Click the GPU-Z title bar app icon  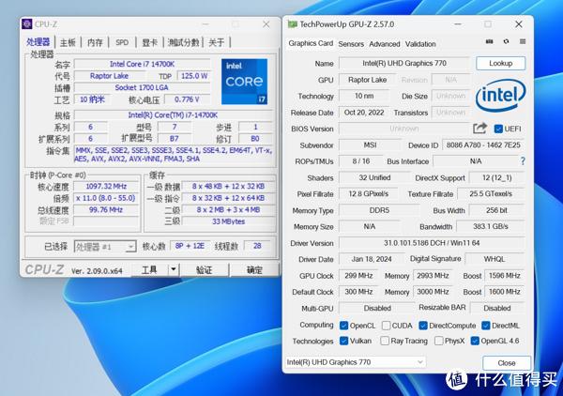click(292, 24)
